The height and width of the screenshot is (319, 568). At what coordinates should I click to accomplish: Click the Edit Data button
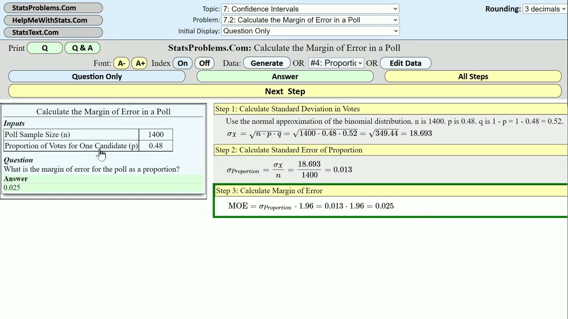click(406, 63)
